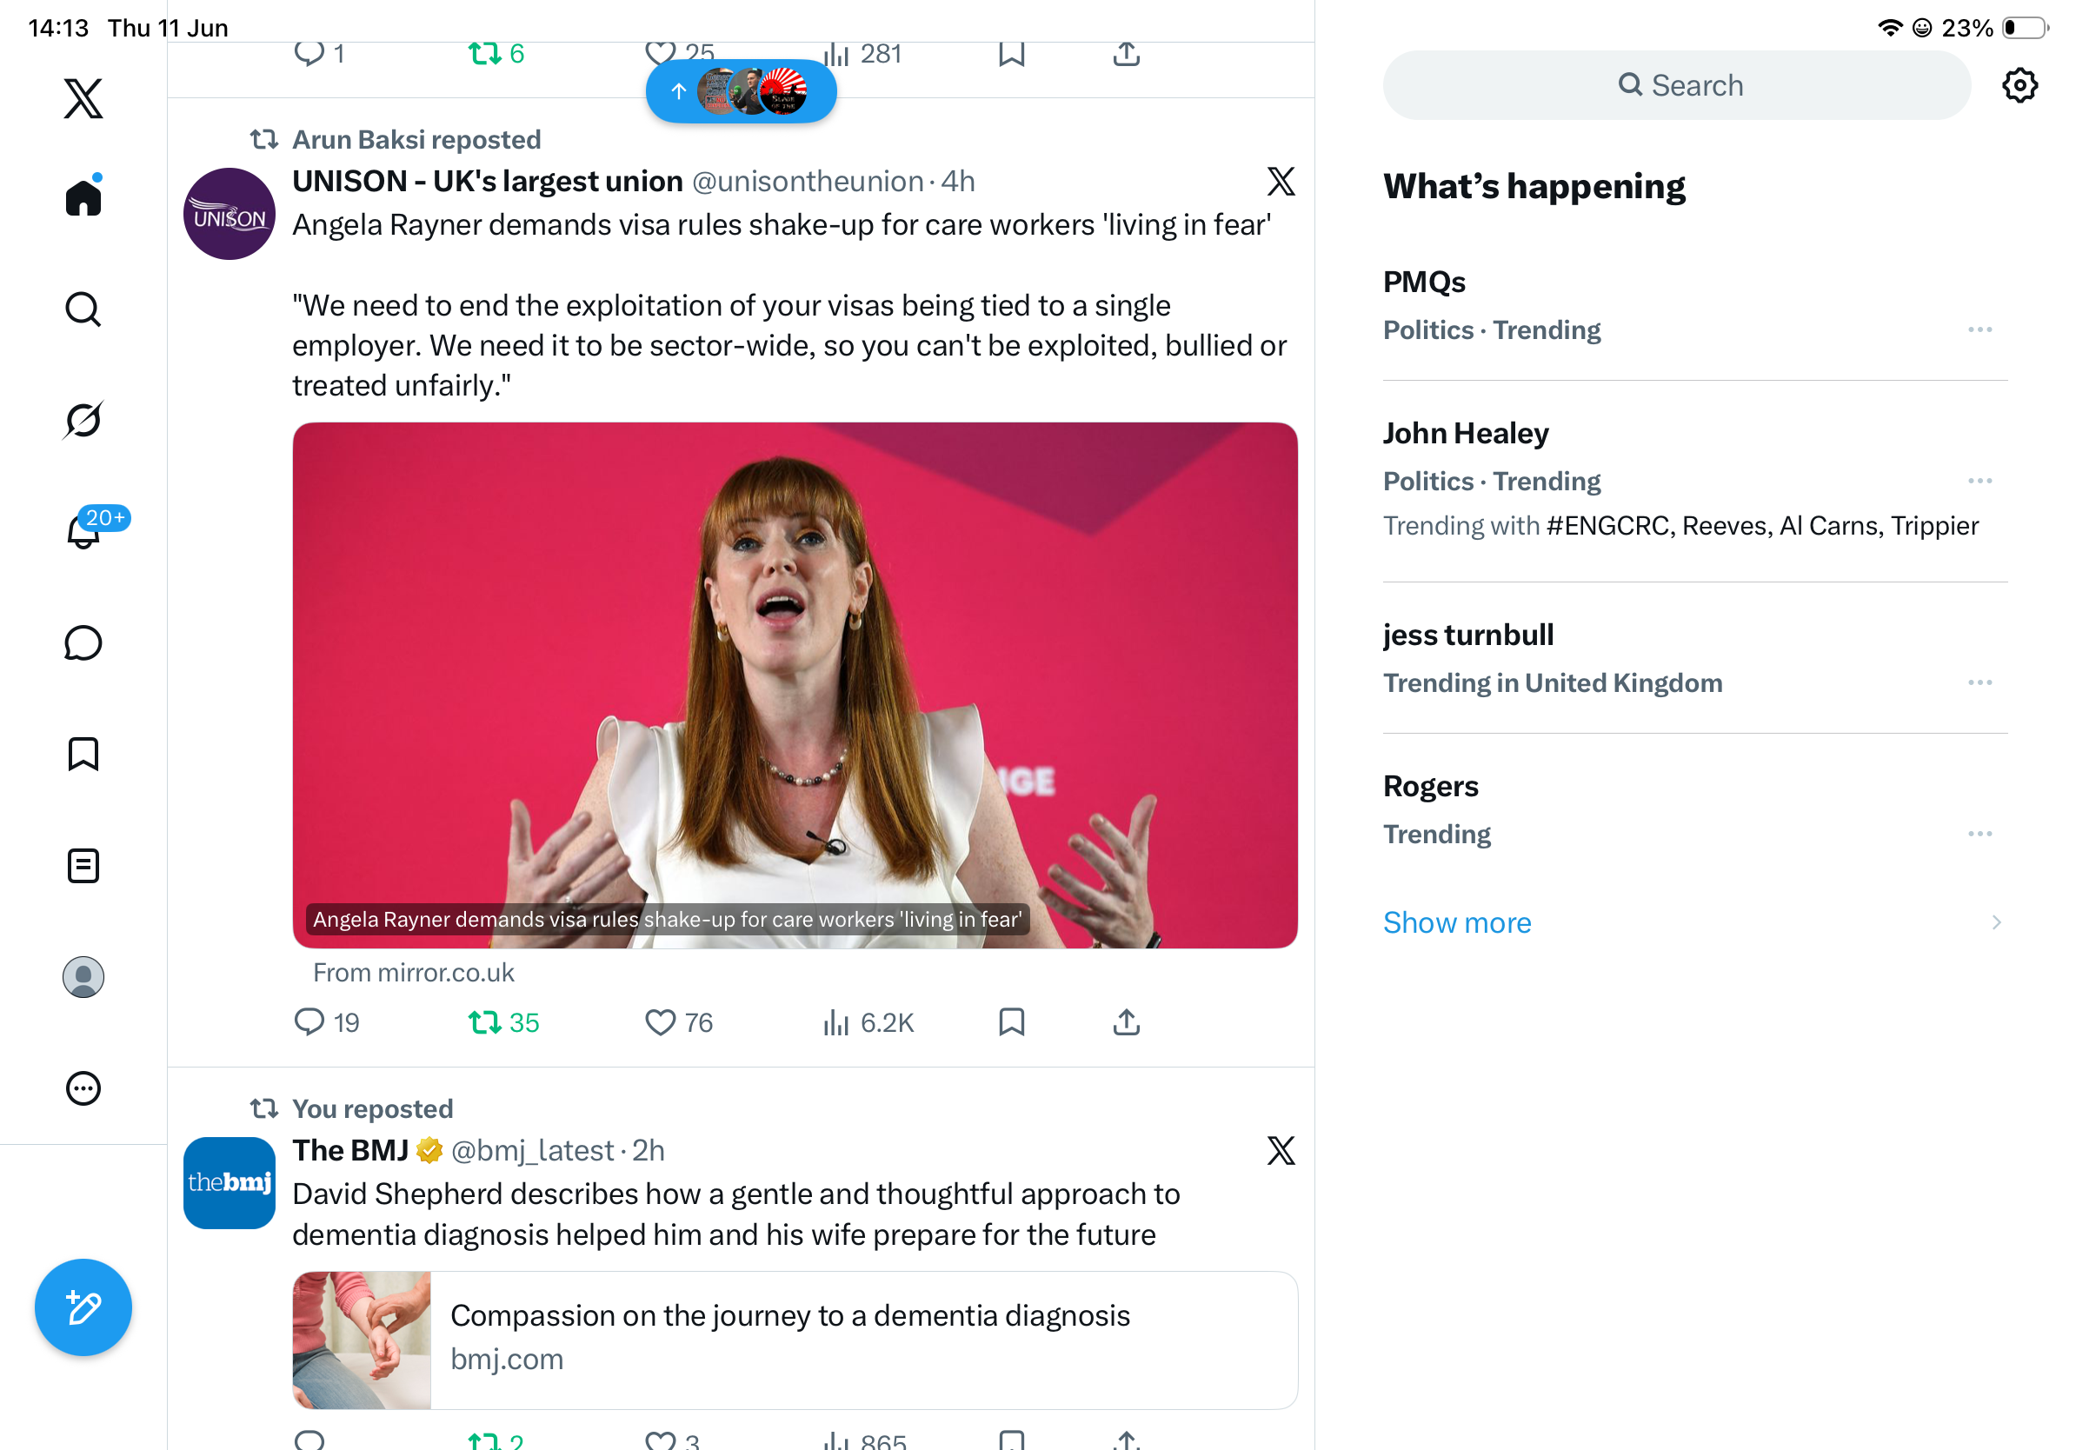The height and width of the screenshot is (1450, 2076).
Task: Open more options for PMQs trend
Action: tap(1980, 330)
